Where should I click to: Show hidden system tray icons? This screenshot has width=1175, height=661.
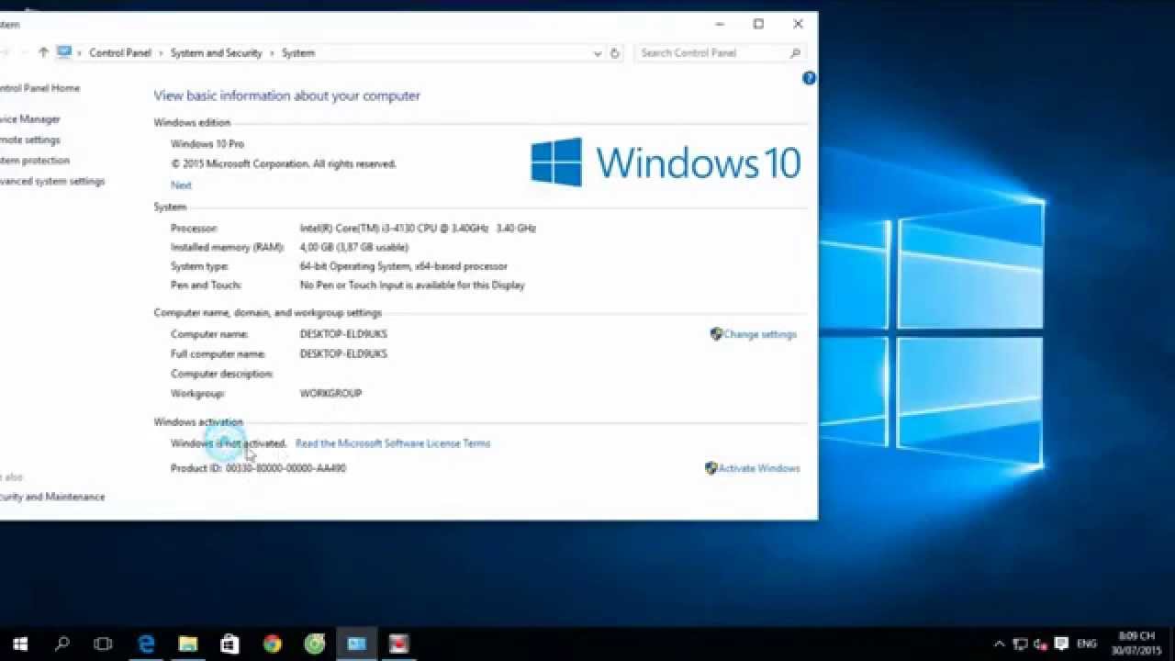point(1000,644)
